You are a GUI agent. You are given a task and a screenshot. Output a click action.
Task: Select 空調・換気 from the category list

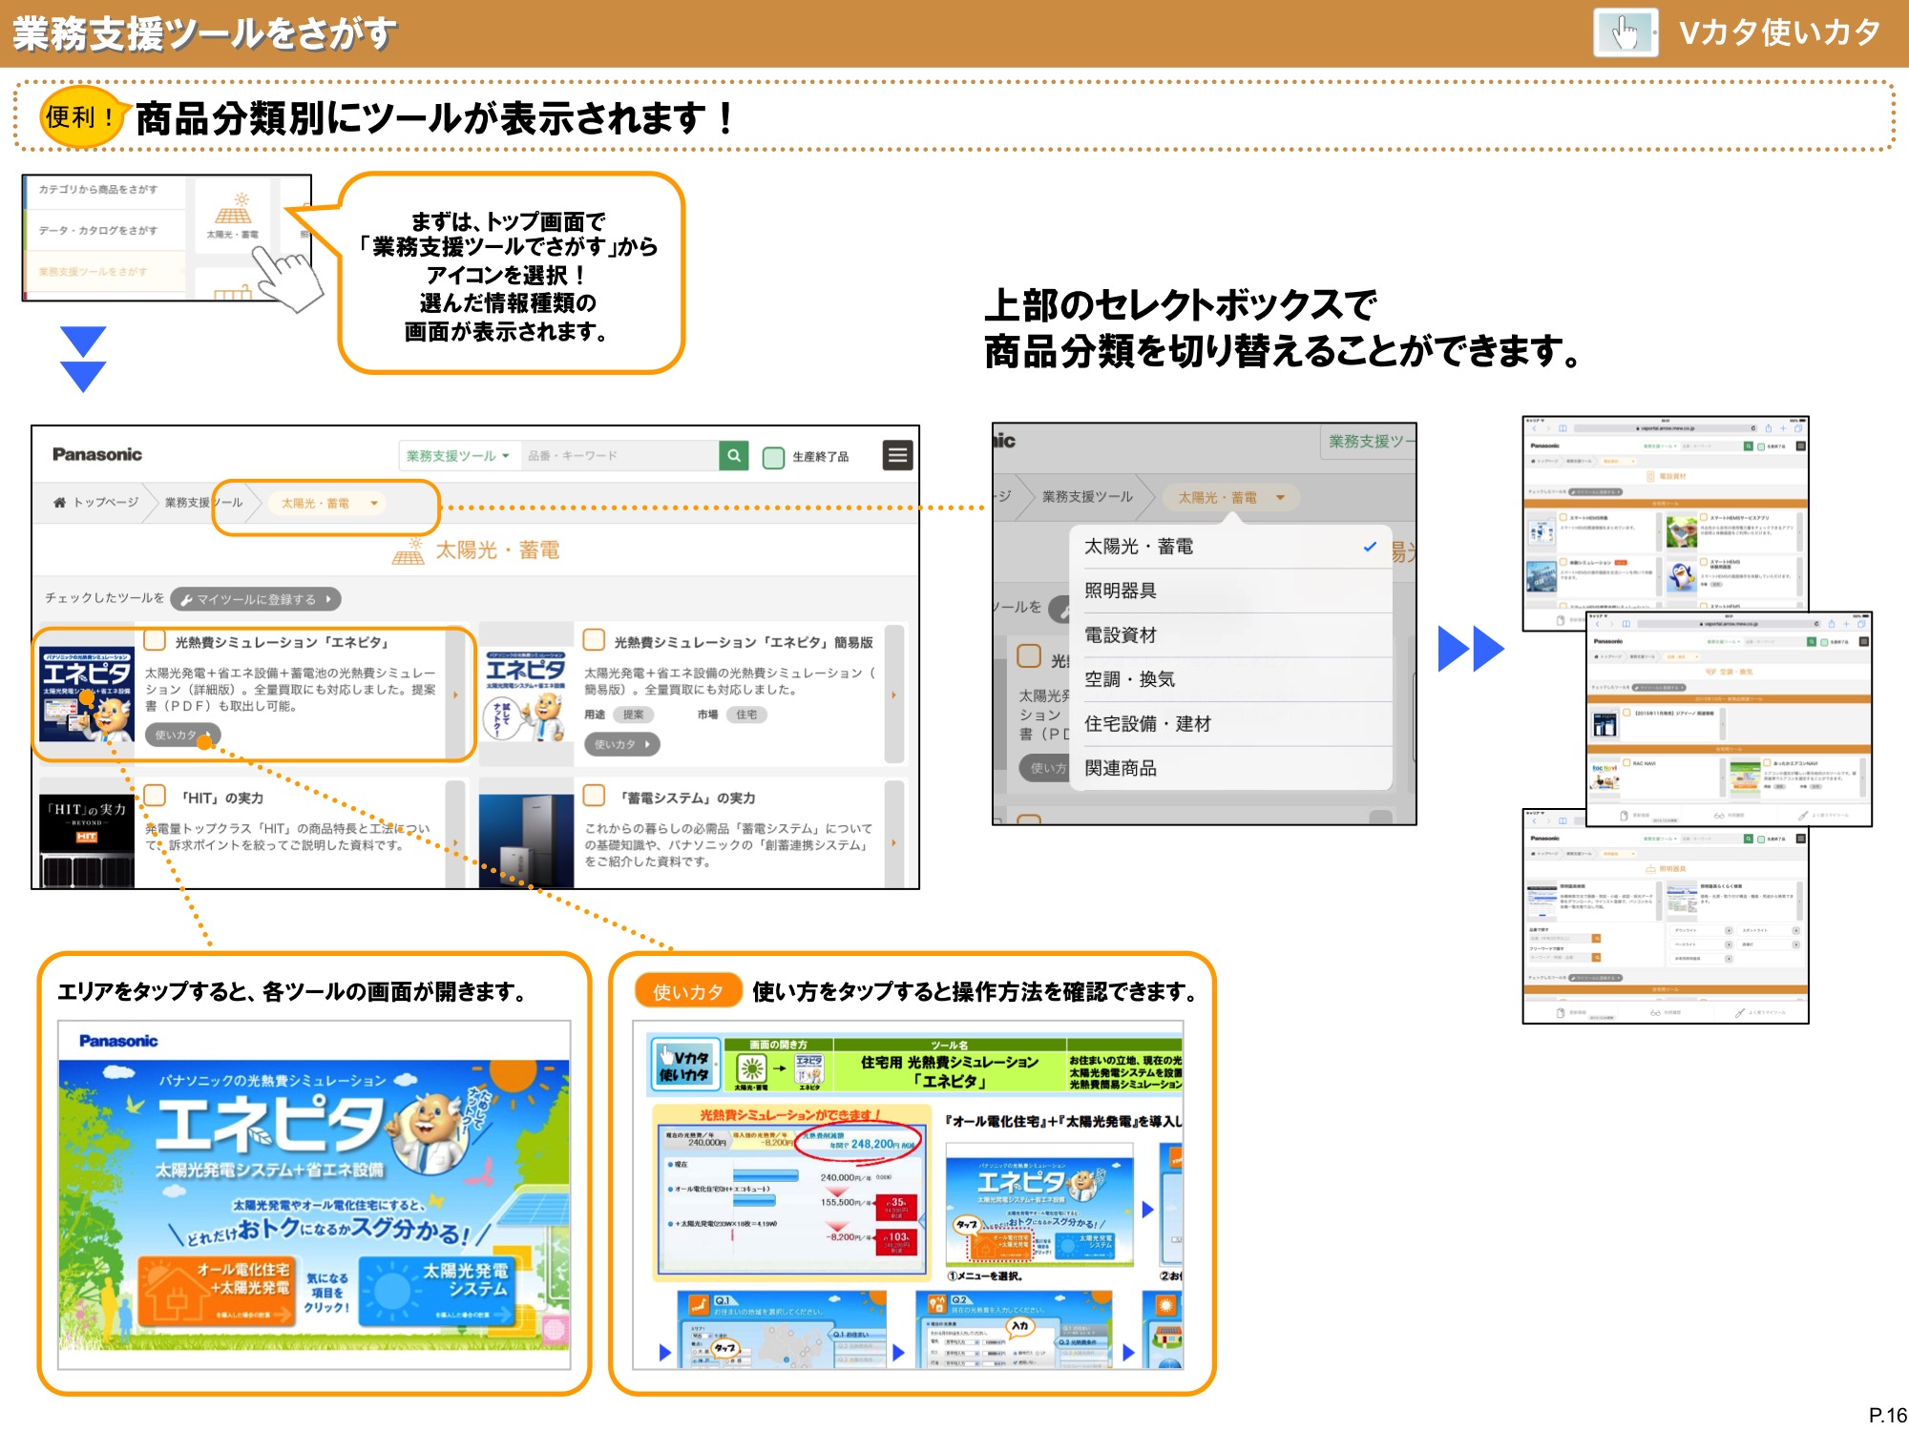pyautogui.click(x=1130, y=678)
